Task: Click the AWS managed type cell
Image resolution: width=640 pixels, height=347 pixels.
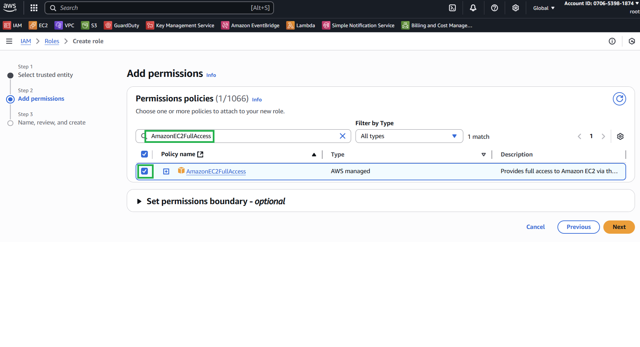Action: tap(350, 171)
